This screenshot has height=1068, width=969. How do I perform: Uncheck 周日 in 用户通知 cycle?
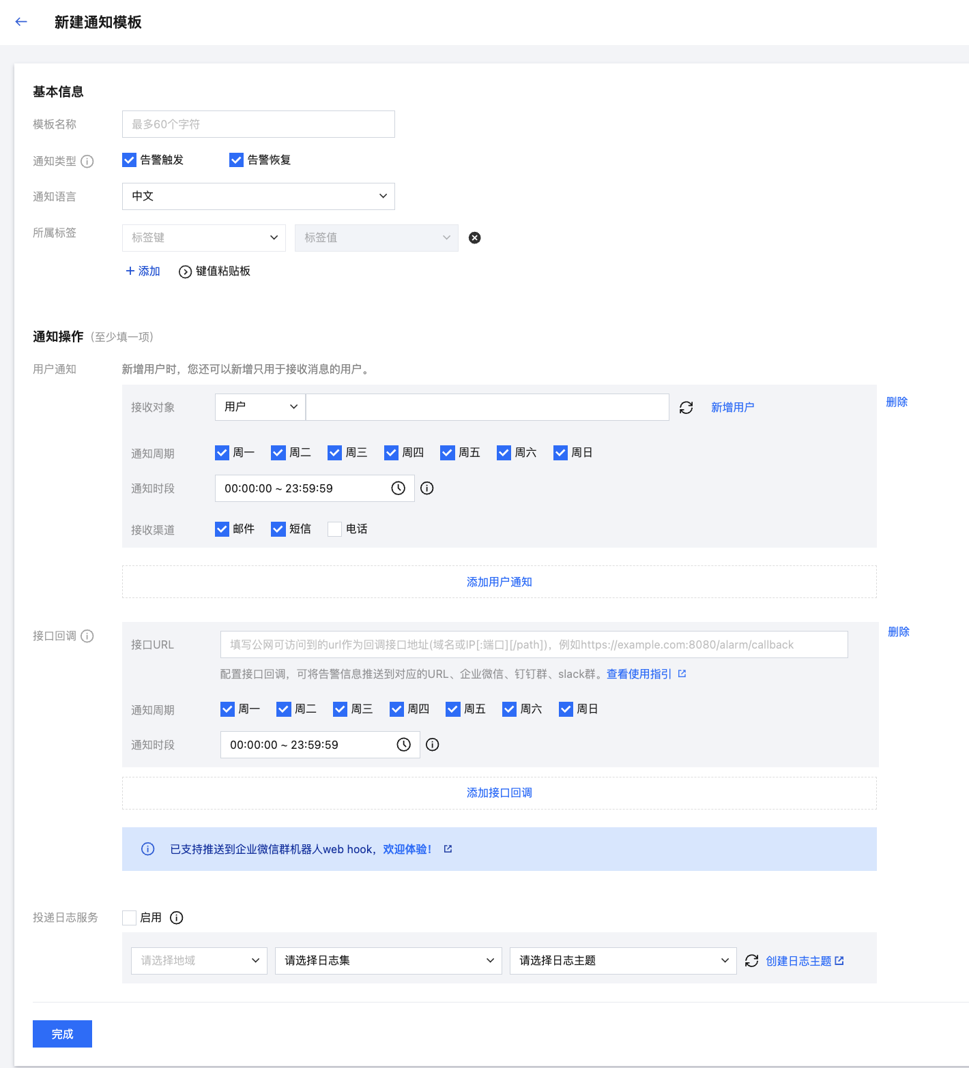tap(560, 453)
